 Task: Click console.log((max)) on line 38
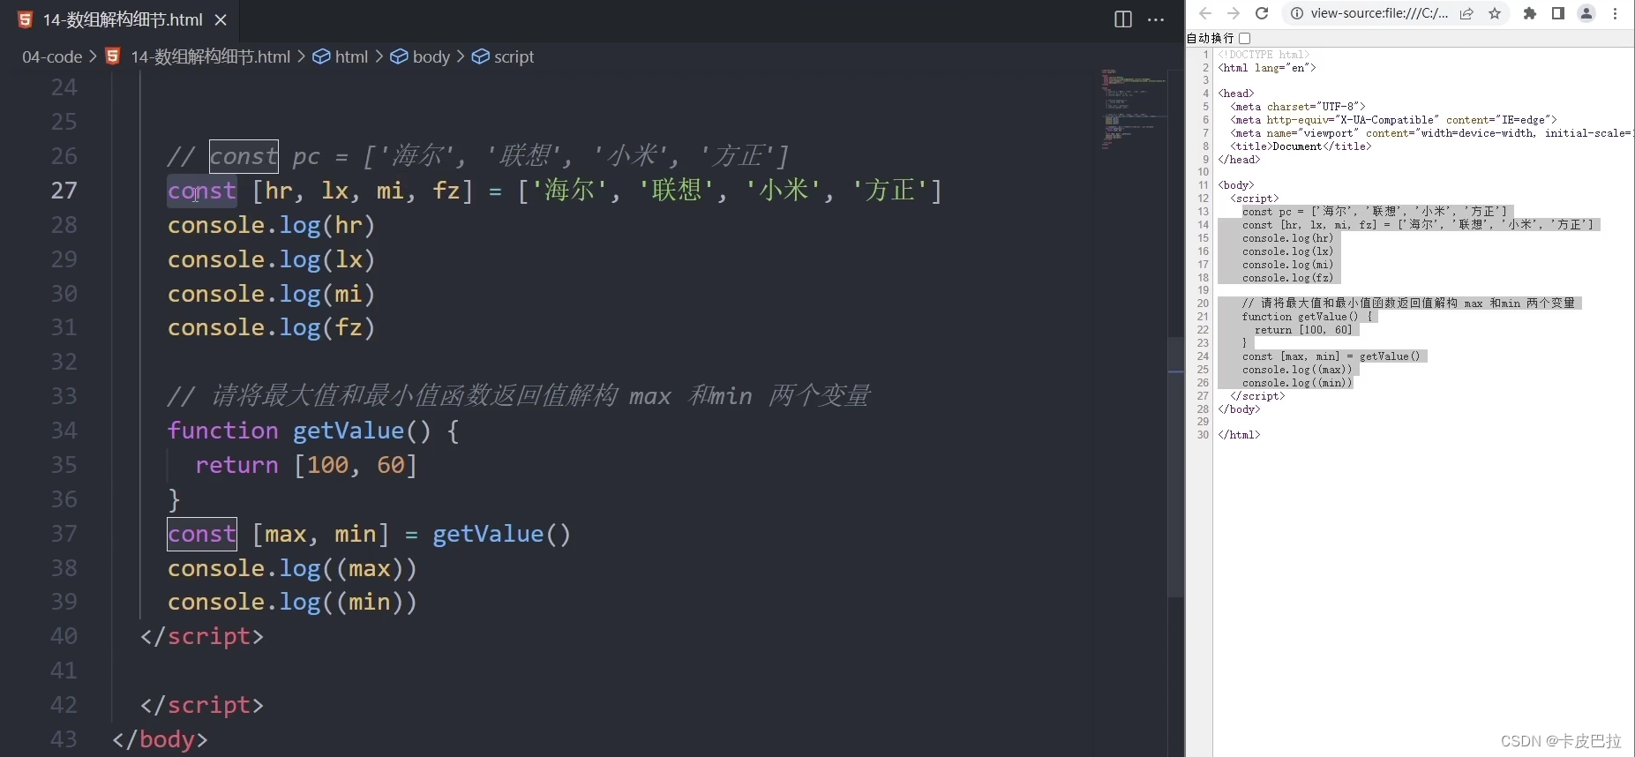pyautogui.click(x=292, y=568)
